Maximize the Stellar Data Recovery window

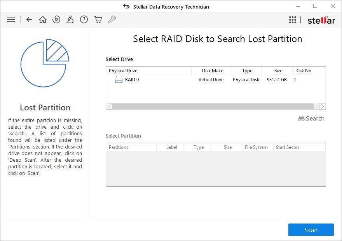[315, 6]
